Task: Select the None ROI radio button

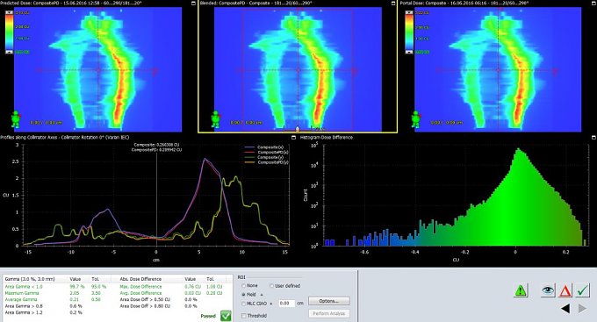Action: (x=244, y=285)
